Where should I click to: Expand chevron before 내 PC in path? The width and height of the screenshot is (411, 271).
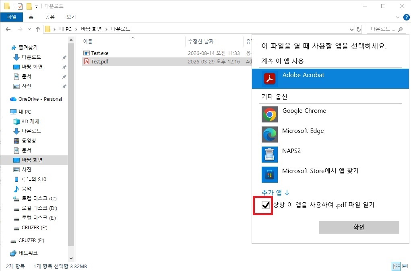pyautogui.click(x=54, y=29)
